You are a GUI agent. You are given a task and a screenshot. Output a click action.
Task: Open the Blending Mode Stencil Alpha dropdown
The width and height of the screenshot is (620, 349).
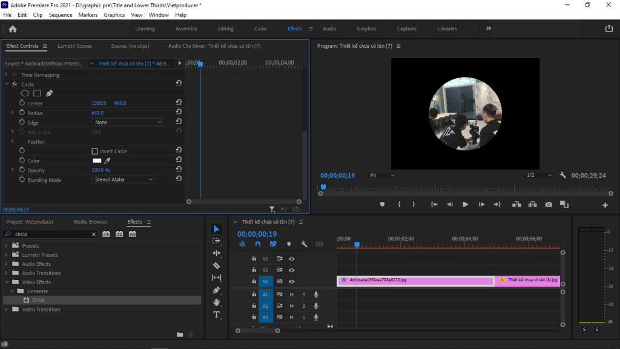click(x=123, y=179)
